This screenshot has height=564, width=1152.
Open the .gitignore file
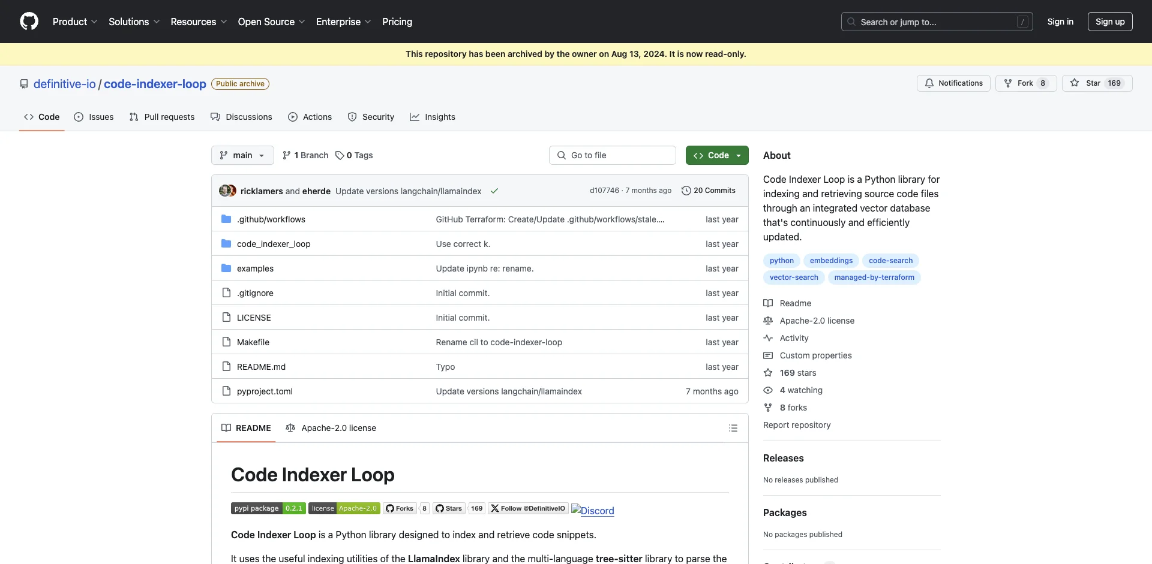tap(255, 293)
